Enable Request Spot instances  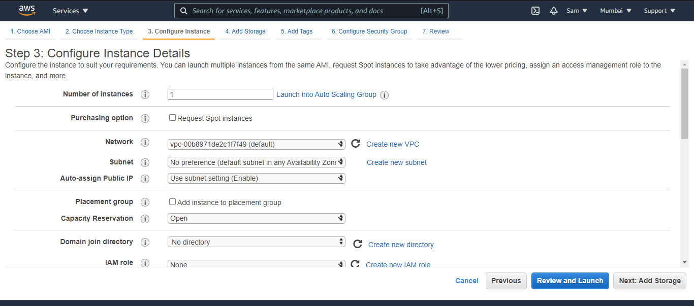(172, 117)
